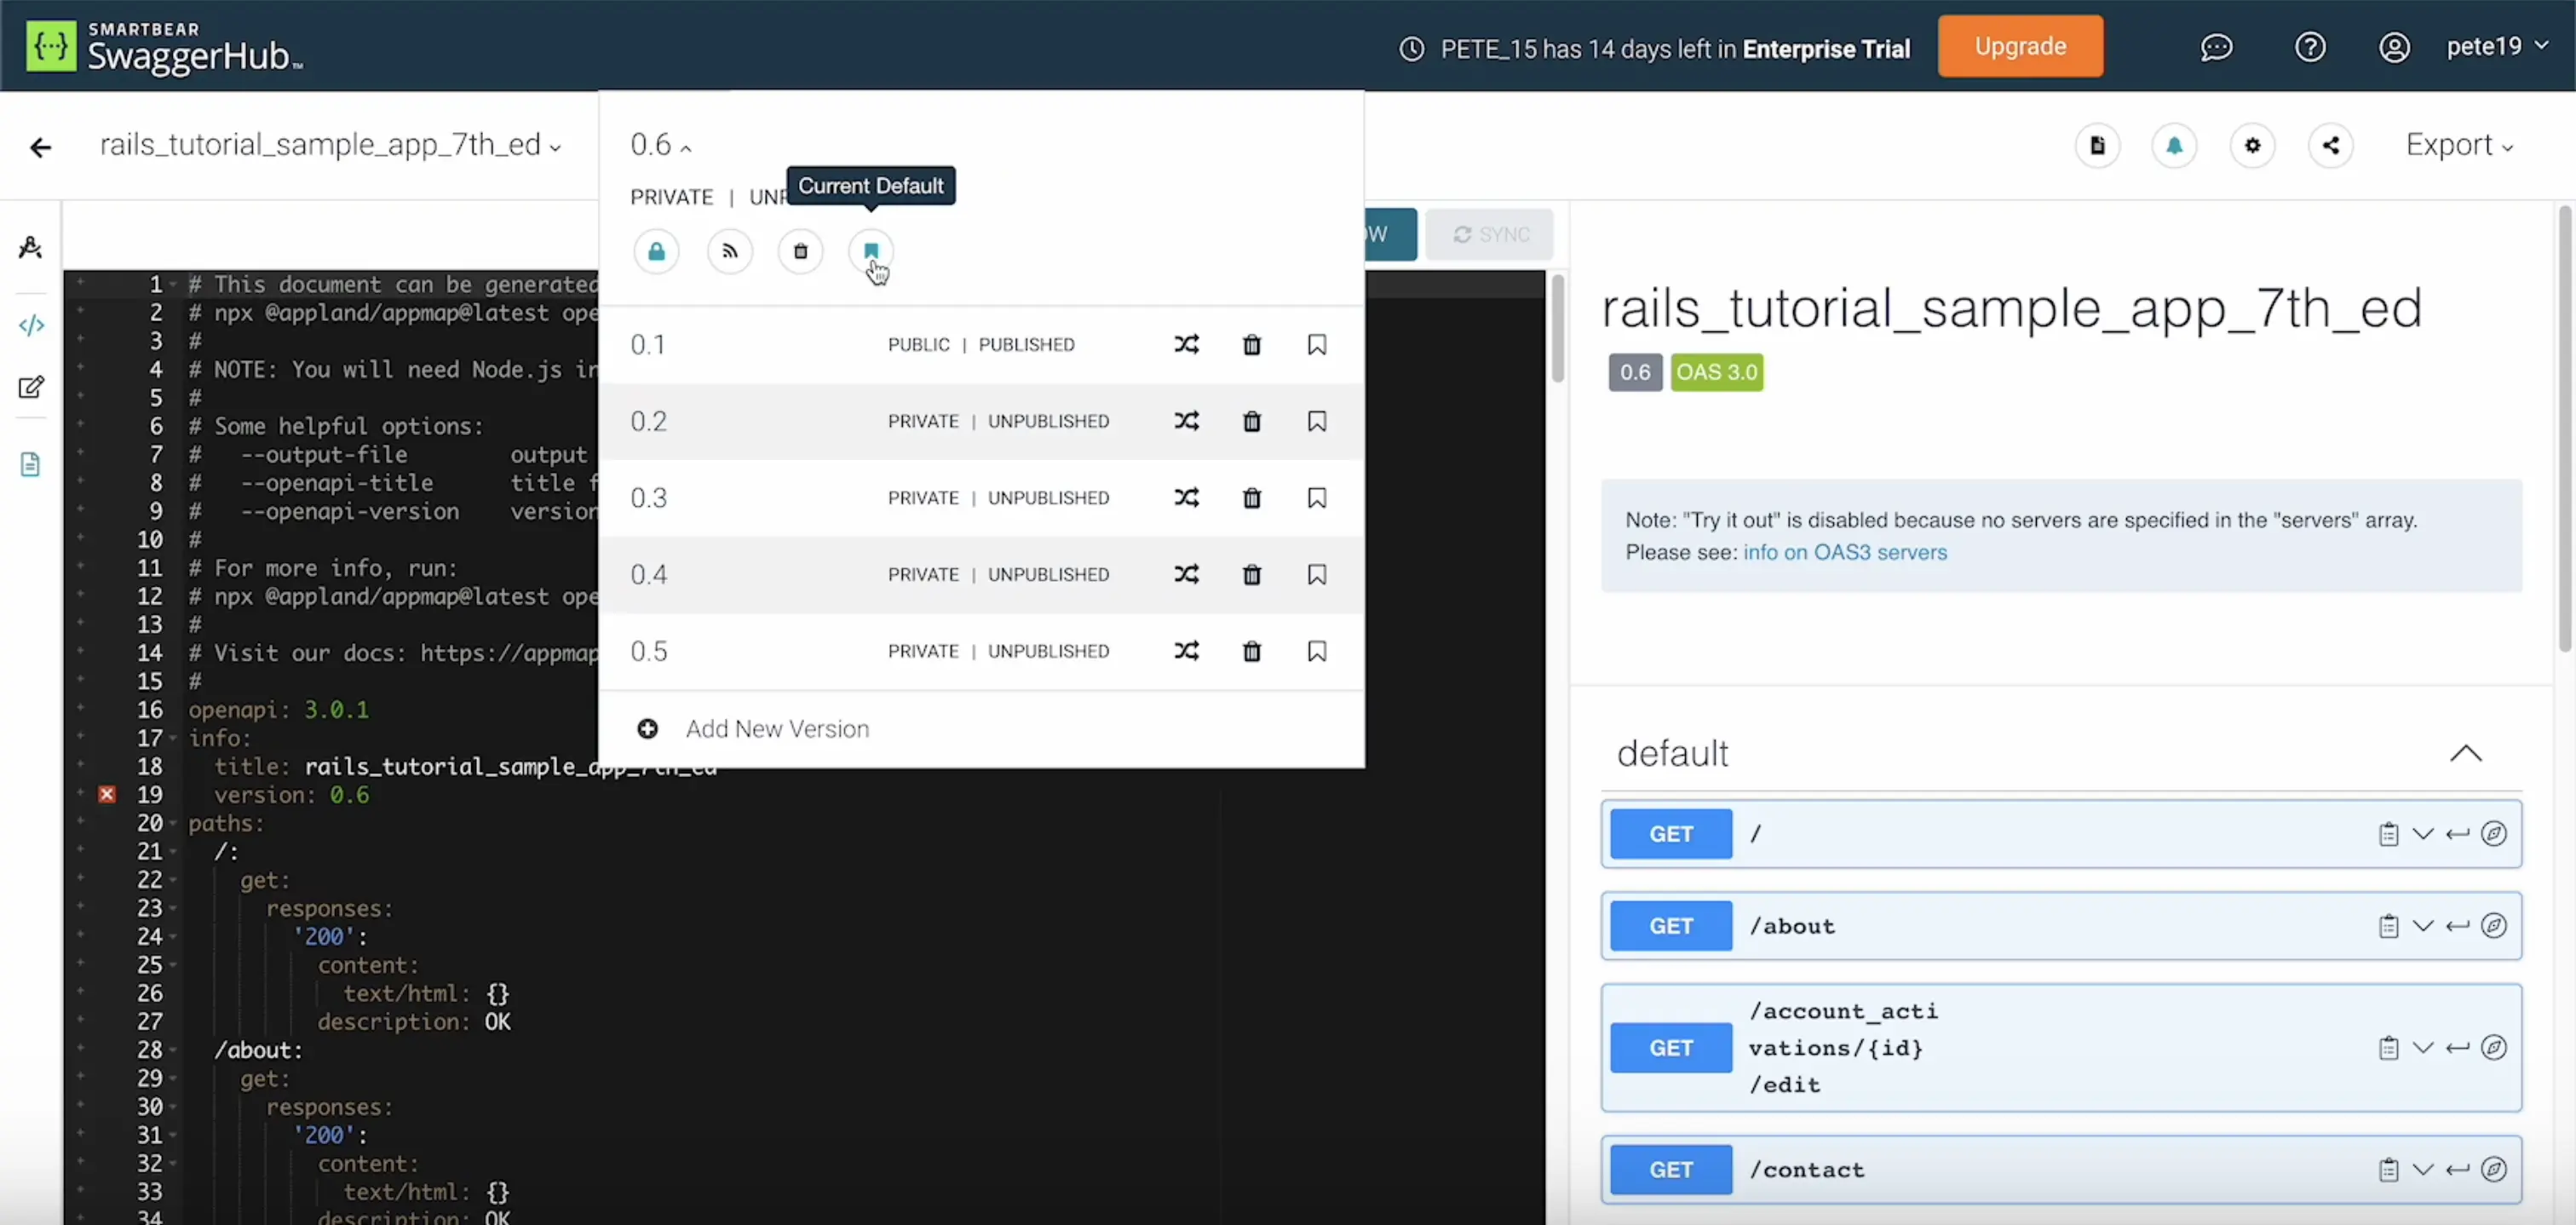The width and height of the screenshot is (2576, 1225).
Task: Toggle the default bookmark on version 0.5
Action: click(1317, 651)
